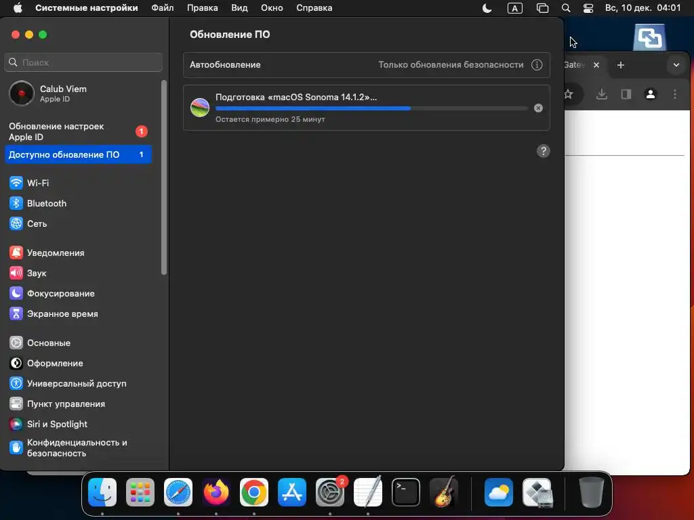
Task: Open the Файл menu
Action: (163, 8)
